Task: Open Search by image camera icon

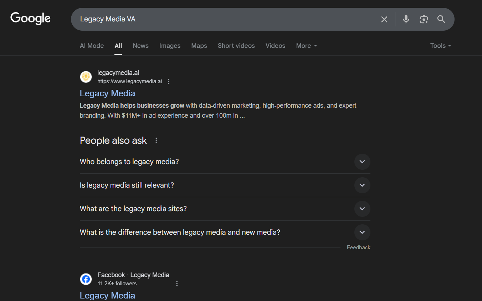Action: pos(424,19)
